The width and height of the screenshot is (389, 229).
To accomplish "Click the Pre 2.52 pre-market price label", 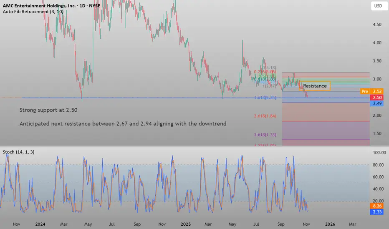I will point(371,91).
